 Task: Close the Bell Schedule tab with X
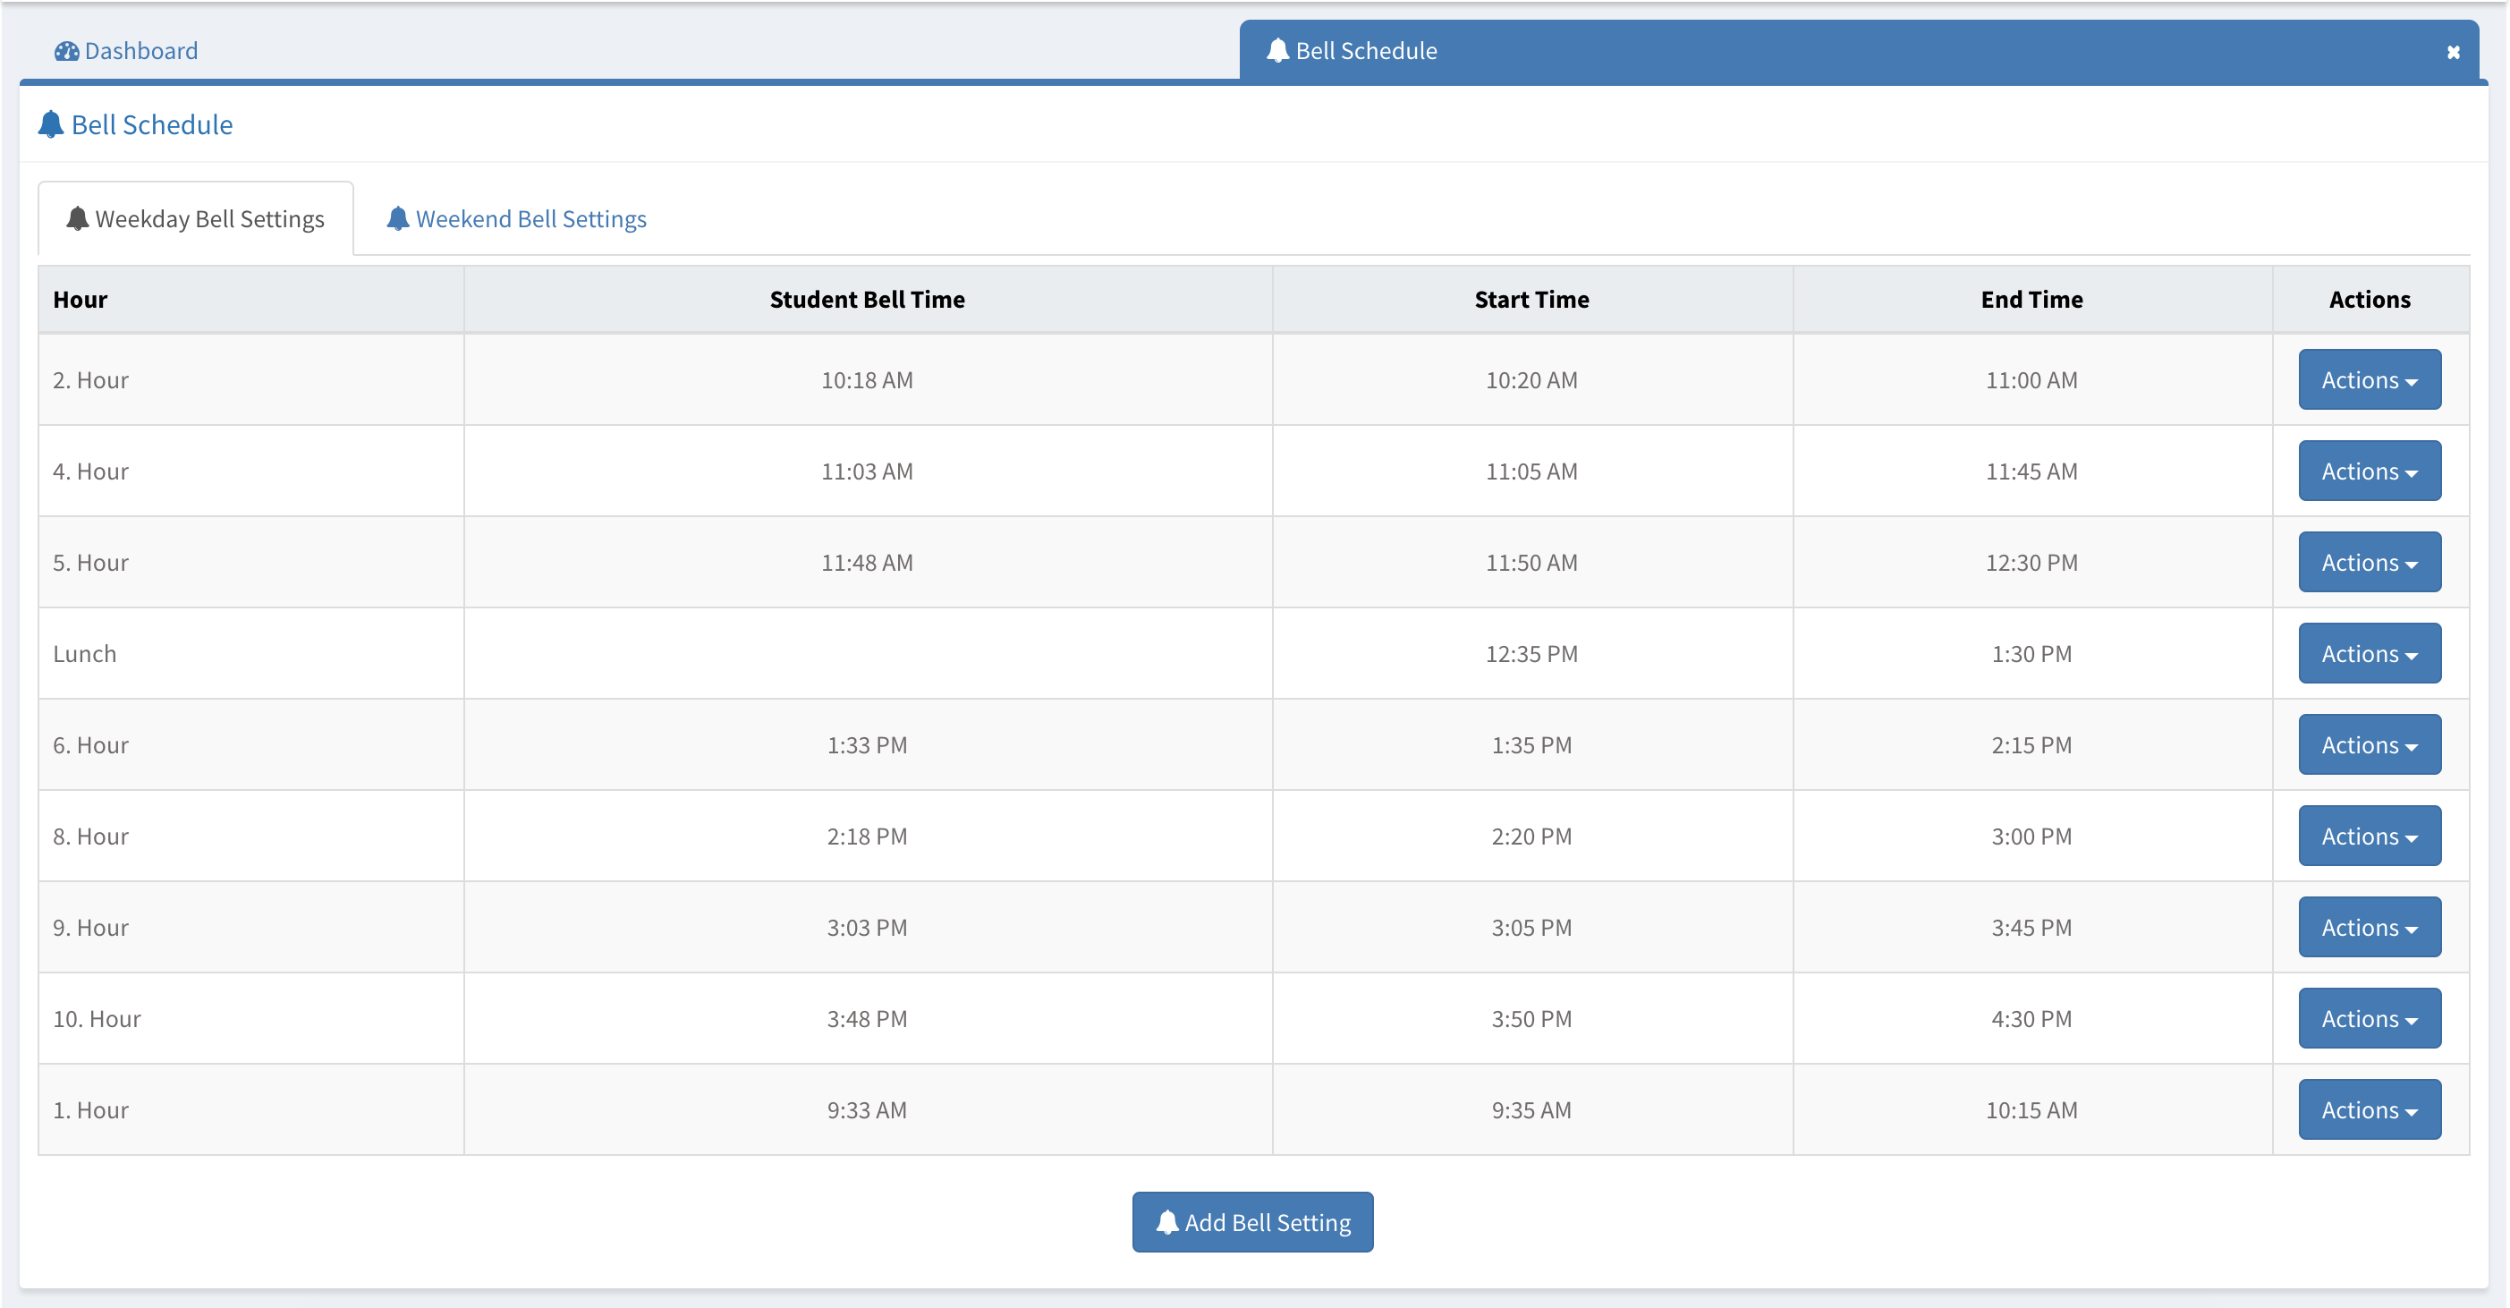pyautogui.click(x=2453, y=53)
